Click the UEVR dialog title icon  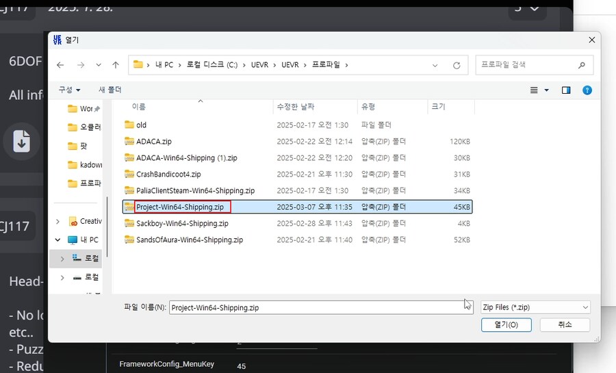tap(57, 40)
